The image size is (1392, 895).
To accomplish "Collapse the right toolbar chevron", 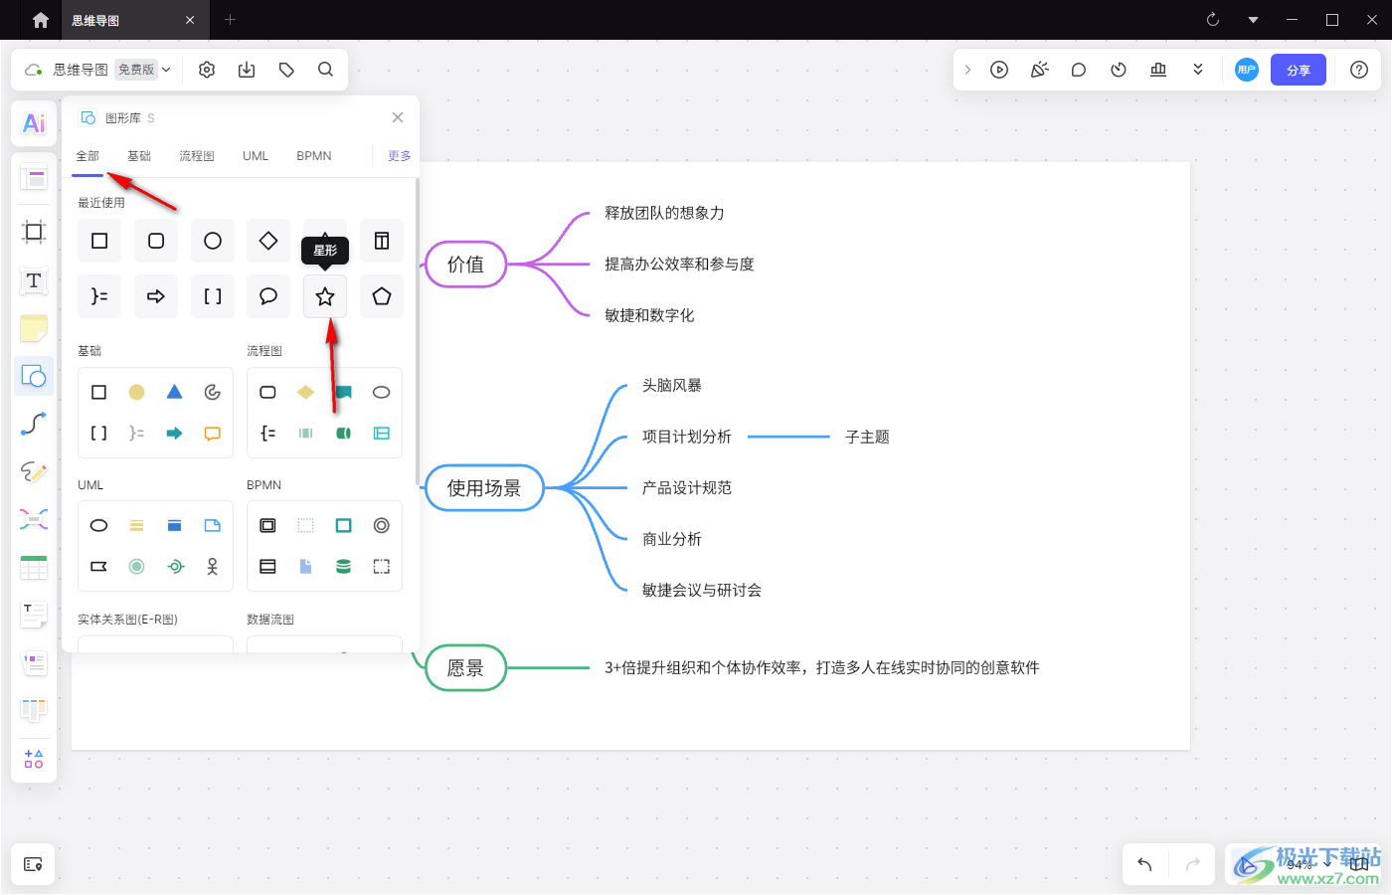I will coord(967,70).
